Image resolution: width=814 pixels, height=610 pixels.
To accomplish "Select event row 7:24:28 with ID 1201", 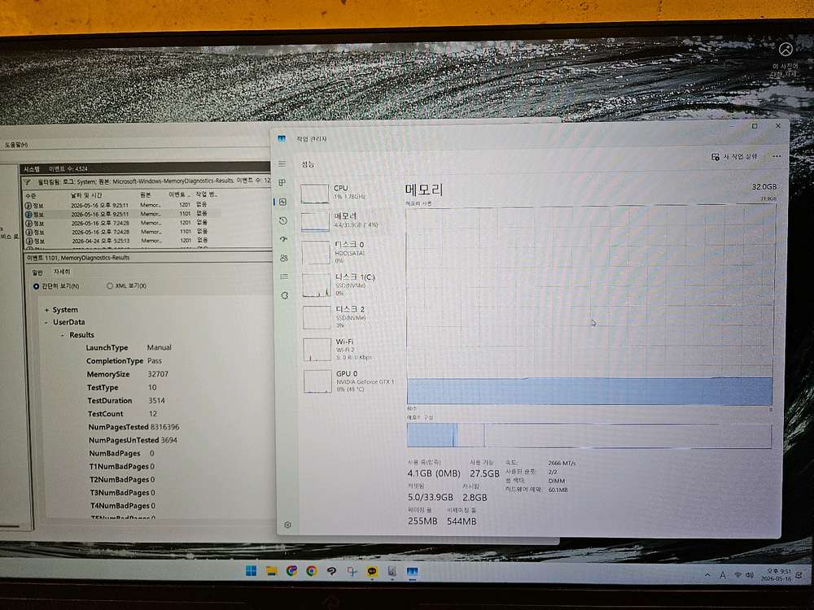I will [123, 223].
